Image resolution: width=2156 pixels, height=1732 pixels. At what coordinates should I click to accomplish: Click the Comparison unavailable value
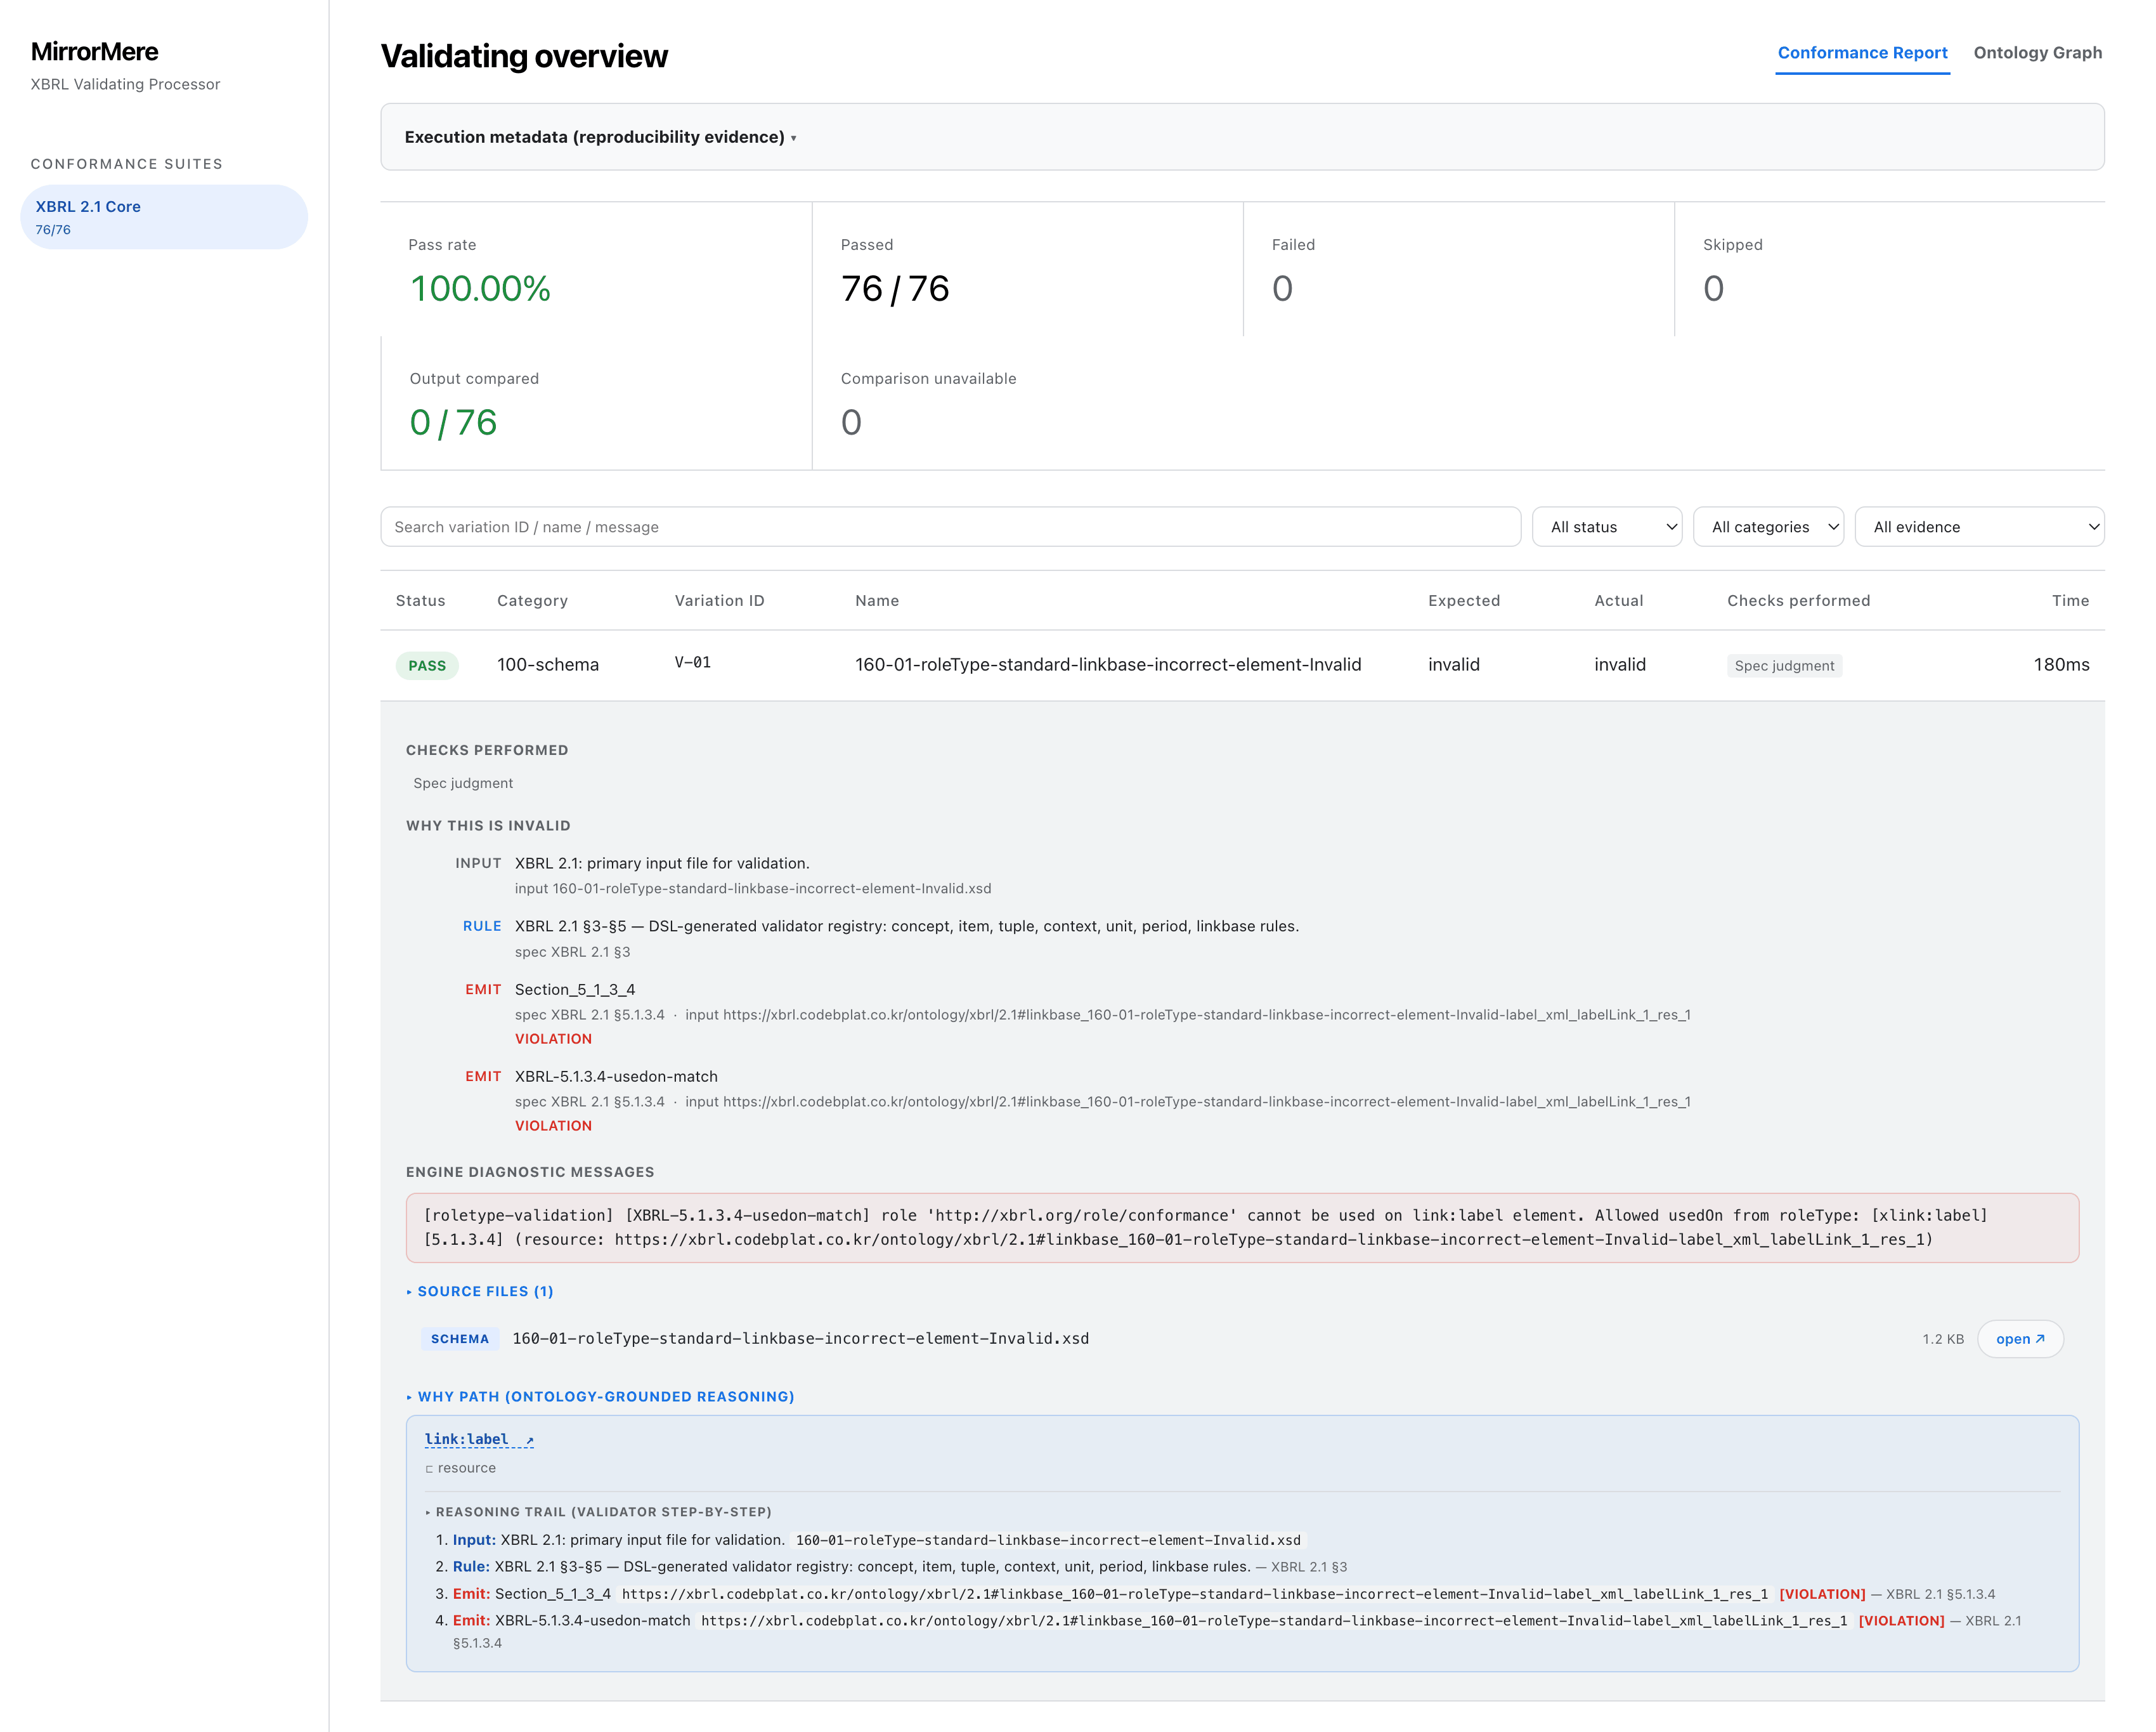pyautogui.click(x=851, y=423)
